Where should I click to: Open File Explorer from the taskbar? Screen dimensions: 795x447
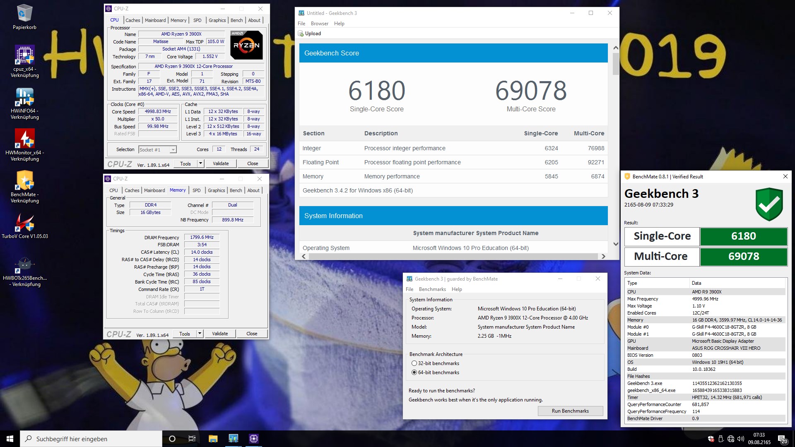(213, 439)
